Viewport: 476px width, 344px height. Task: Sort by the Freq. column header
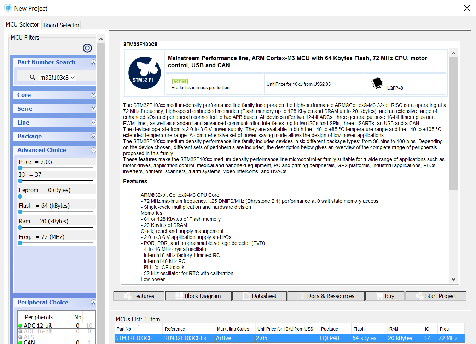click(x=451, y=329)
